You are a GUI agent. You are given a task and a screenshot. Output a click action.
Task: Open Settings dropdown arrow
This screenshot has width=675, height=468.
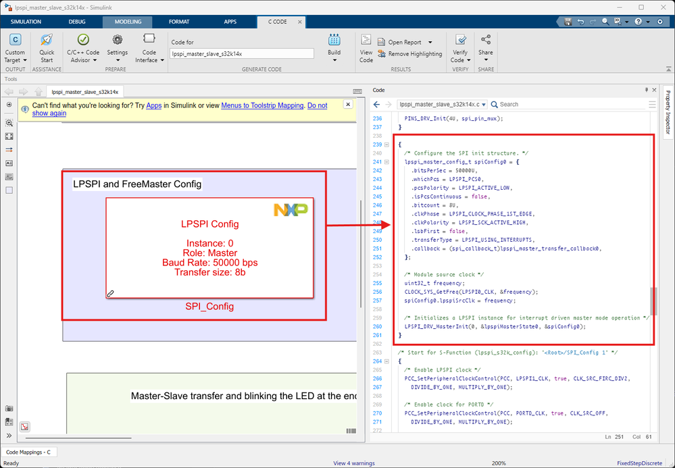[118, 60]
